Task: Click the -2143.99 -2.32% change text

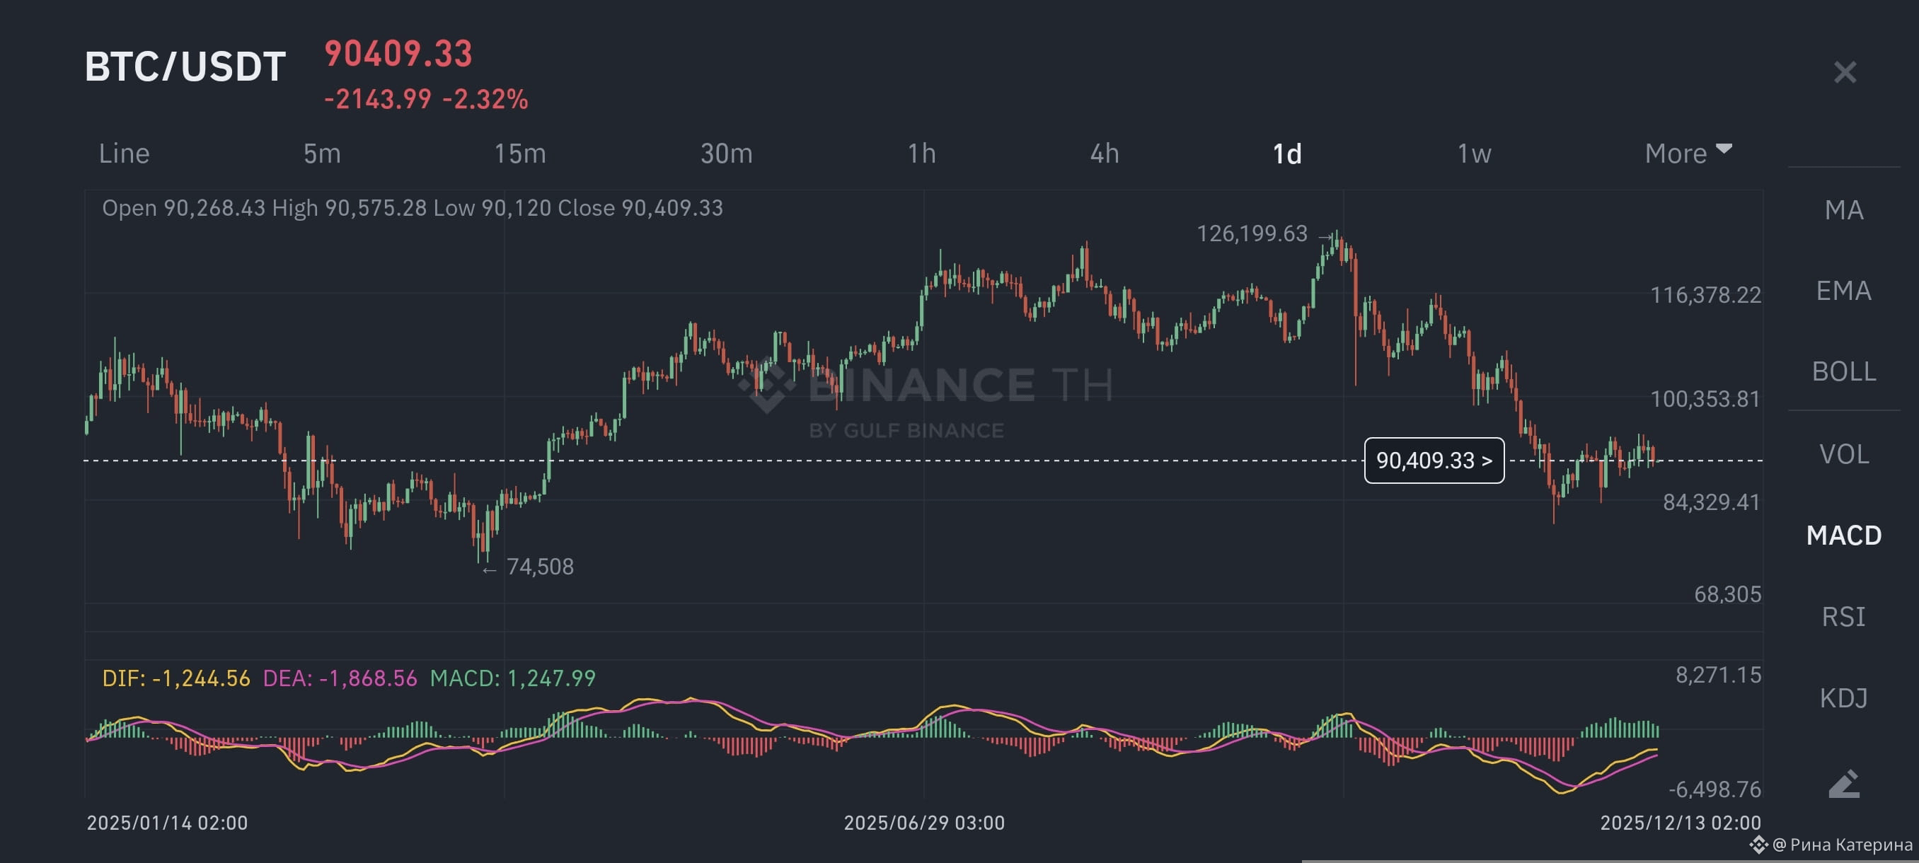Action: pos(426,99)
